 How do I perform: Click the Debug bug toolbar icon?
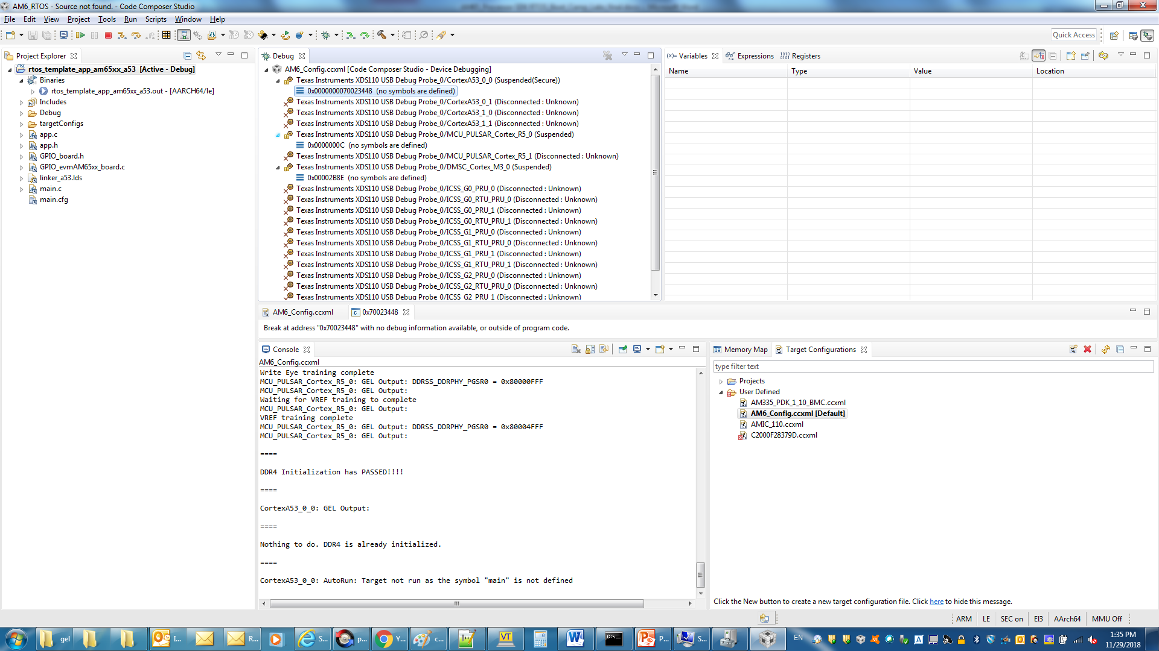click(326, 36)
